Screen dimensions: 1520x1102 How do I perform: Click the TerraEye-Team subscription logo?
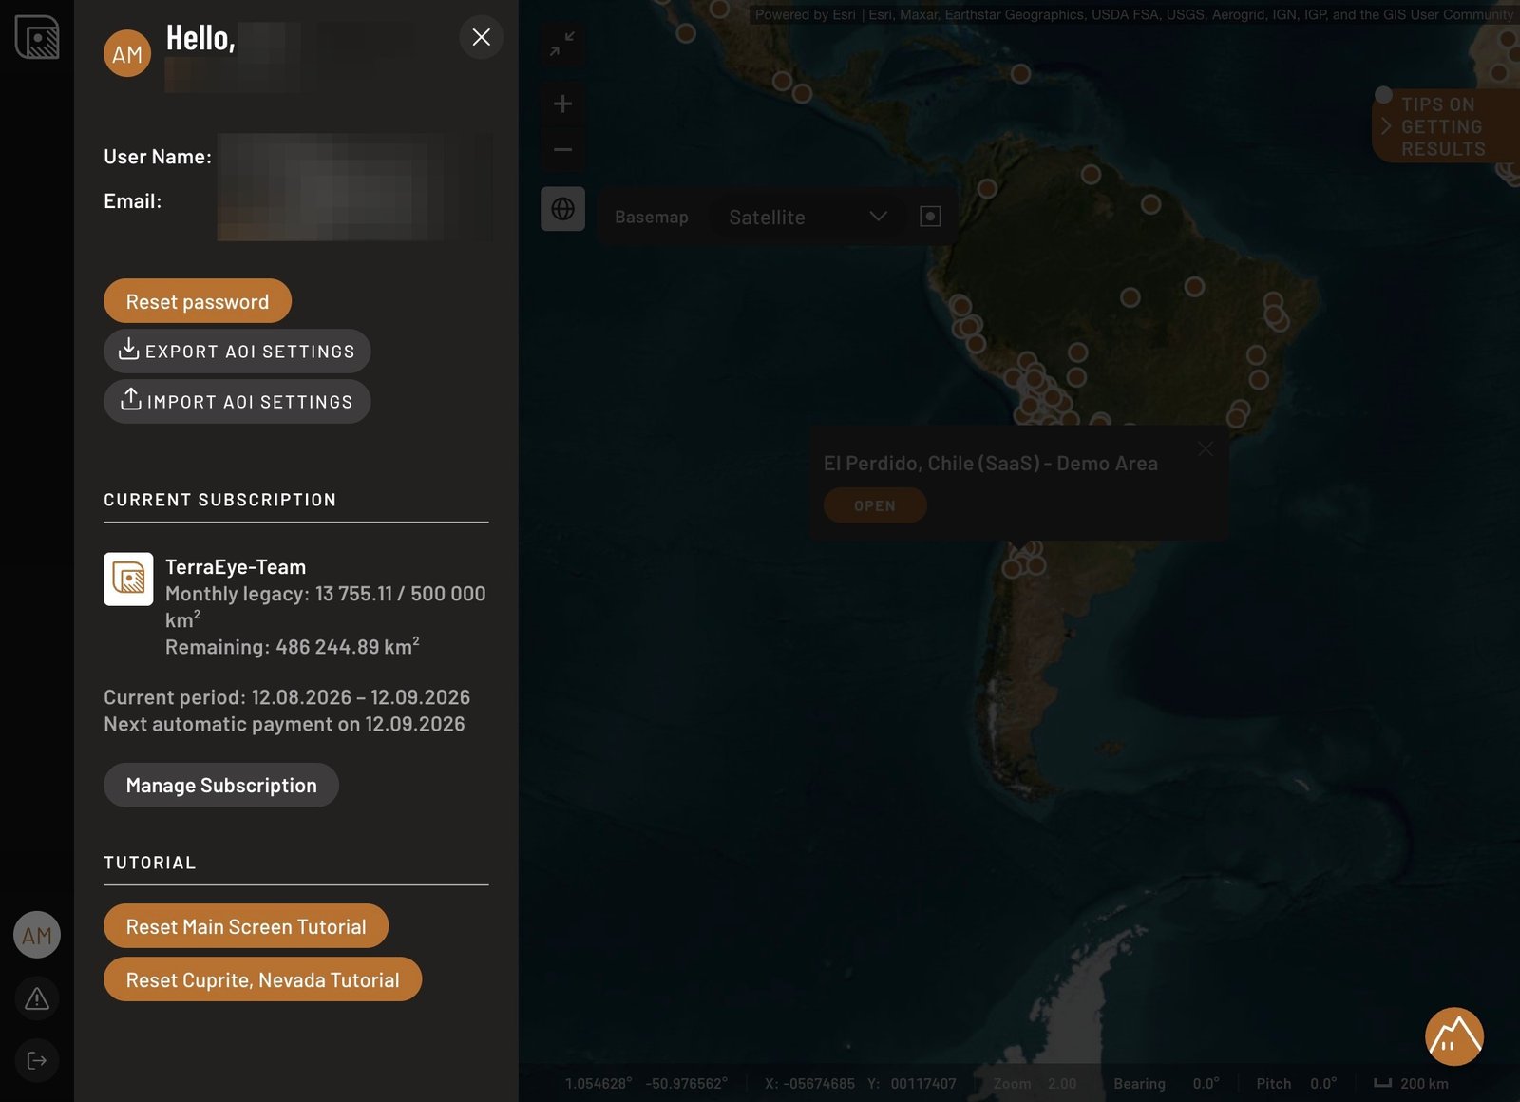pos(128,579)
